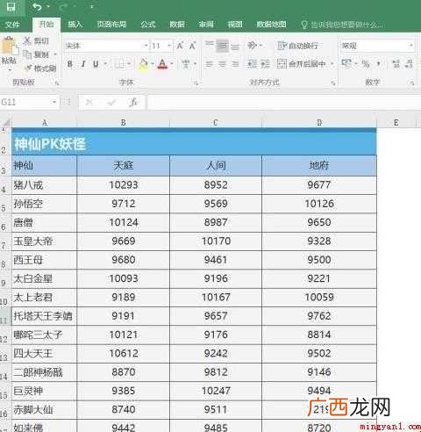Open the Underline style dropdown arrow
The width and height of the screenshot is (421, 432).
[x=105, y=64]
